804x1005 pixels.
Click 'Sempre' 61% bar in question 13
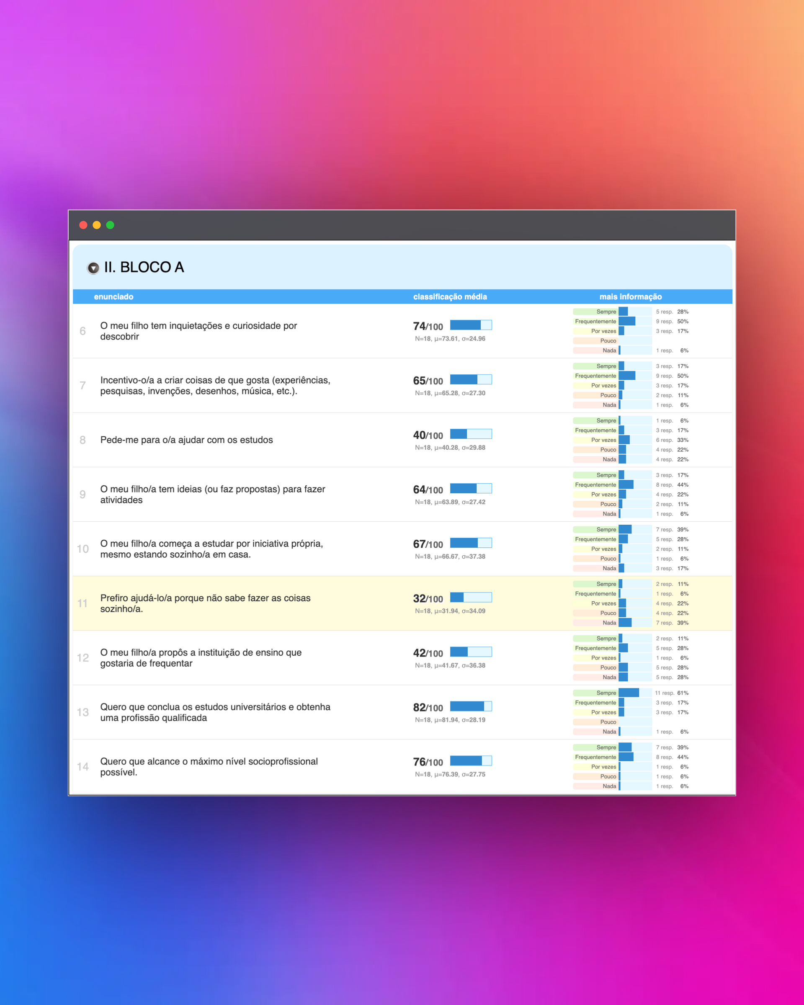(x=629, y=693)
